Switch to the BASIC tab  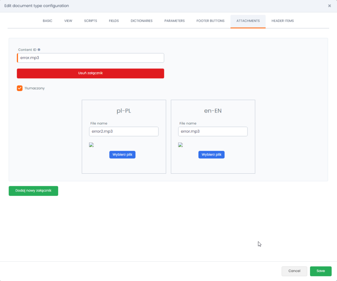tap(47, 21)
